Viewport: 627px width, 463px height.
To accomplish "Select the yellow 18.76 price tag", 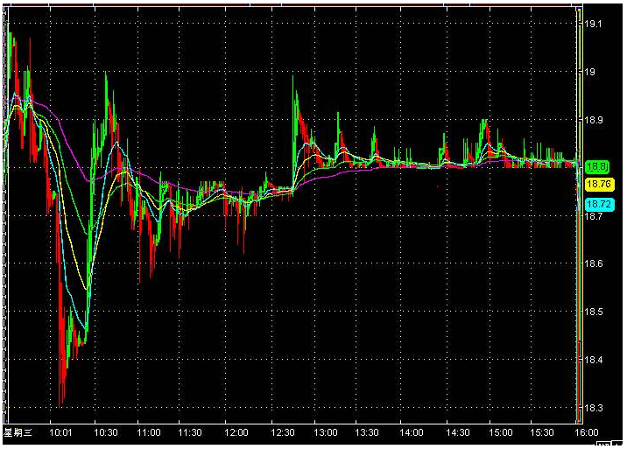I will 598,185.
